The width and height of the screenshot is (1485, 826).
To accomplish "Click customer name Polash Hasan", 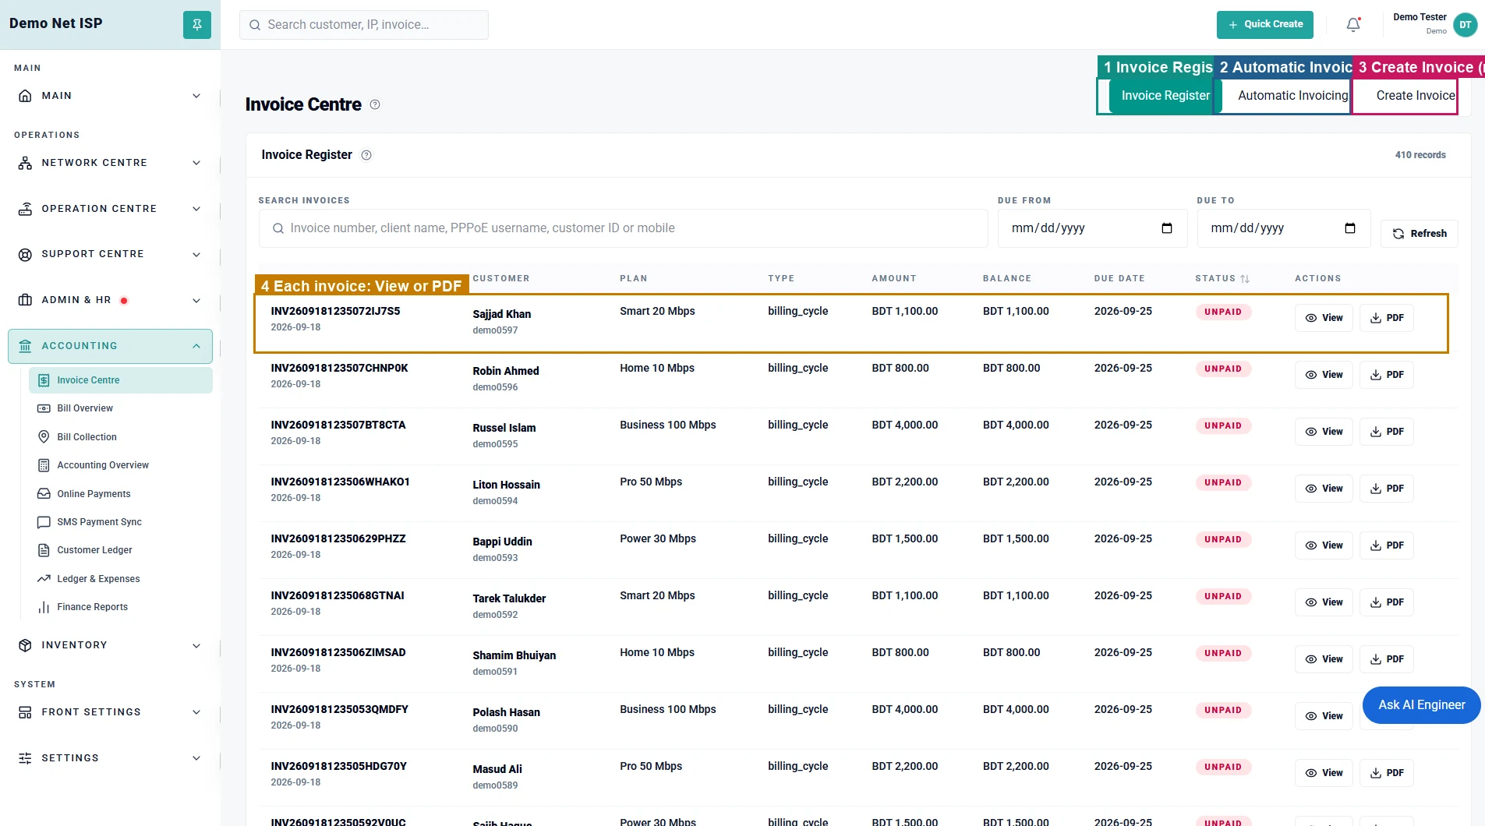I will pyautogui.click(x=506, y=712).
